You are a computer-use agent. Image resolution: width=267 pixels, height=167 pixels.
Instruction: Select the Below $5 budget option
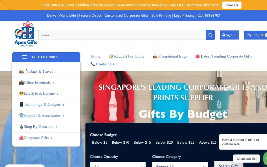click(100, 143)
